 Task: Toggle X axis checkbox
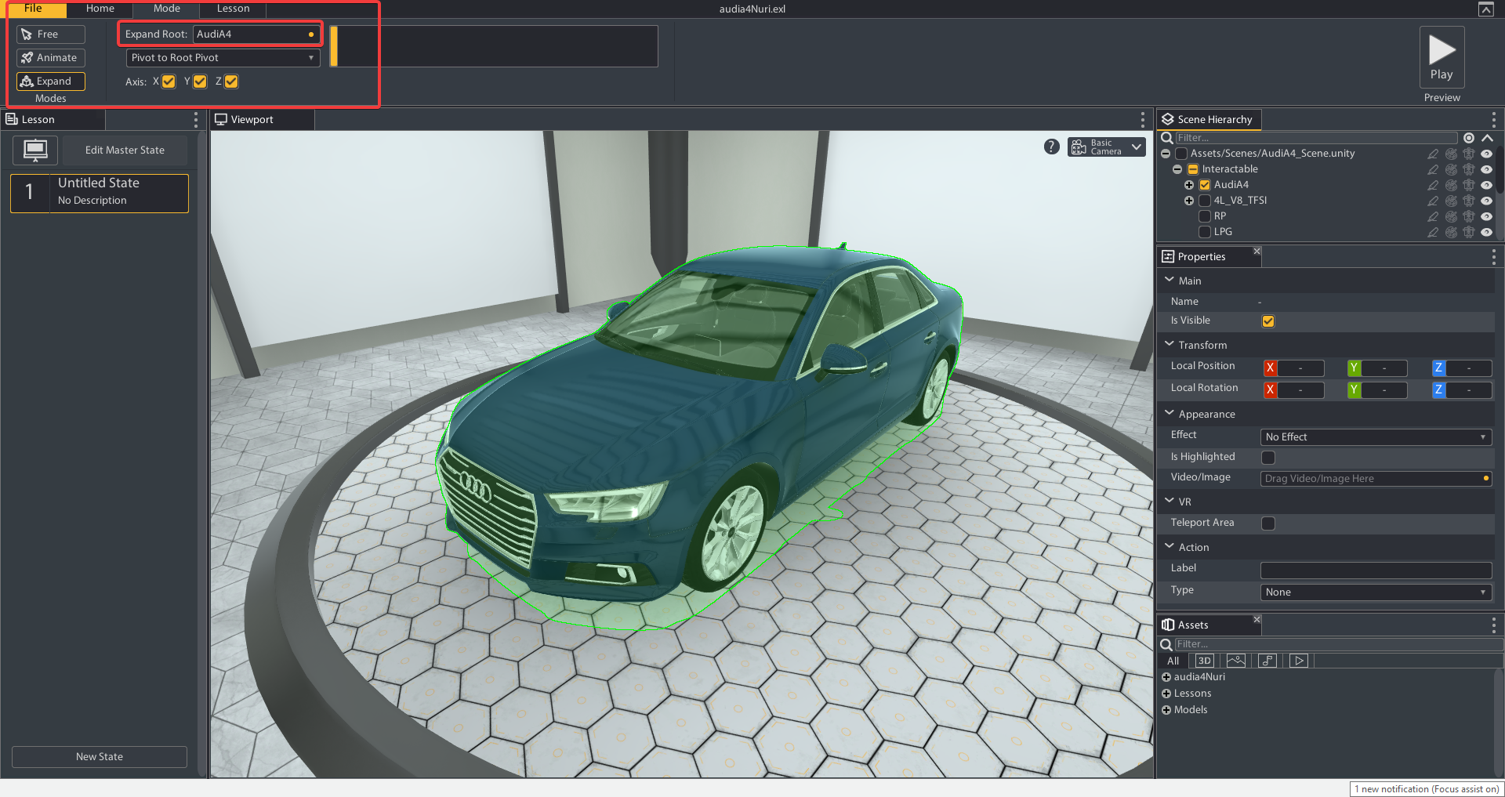click(169, 82)
